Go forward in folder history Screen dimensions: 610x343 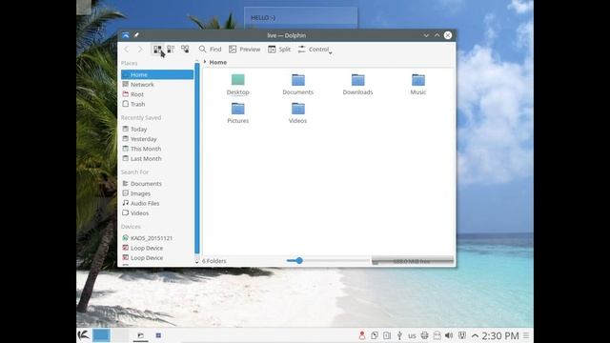point(140,50)
